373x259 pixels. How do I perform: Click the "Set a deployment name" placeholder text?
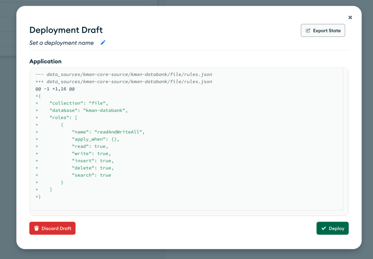pyautogui.click(x=62, y=43)
